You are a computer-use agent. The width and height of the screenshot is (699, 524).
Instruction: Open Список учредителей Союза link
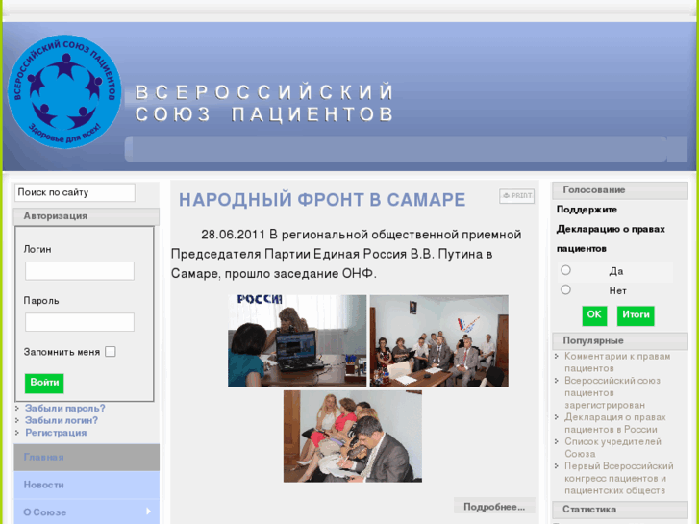612,448
